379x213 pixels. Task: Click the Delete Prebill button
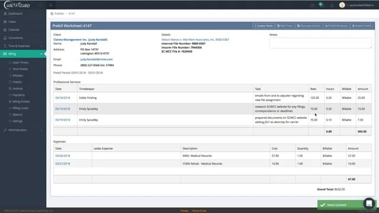click(361, 25)
